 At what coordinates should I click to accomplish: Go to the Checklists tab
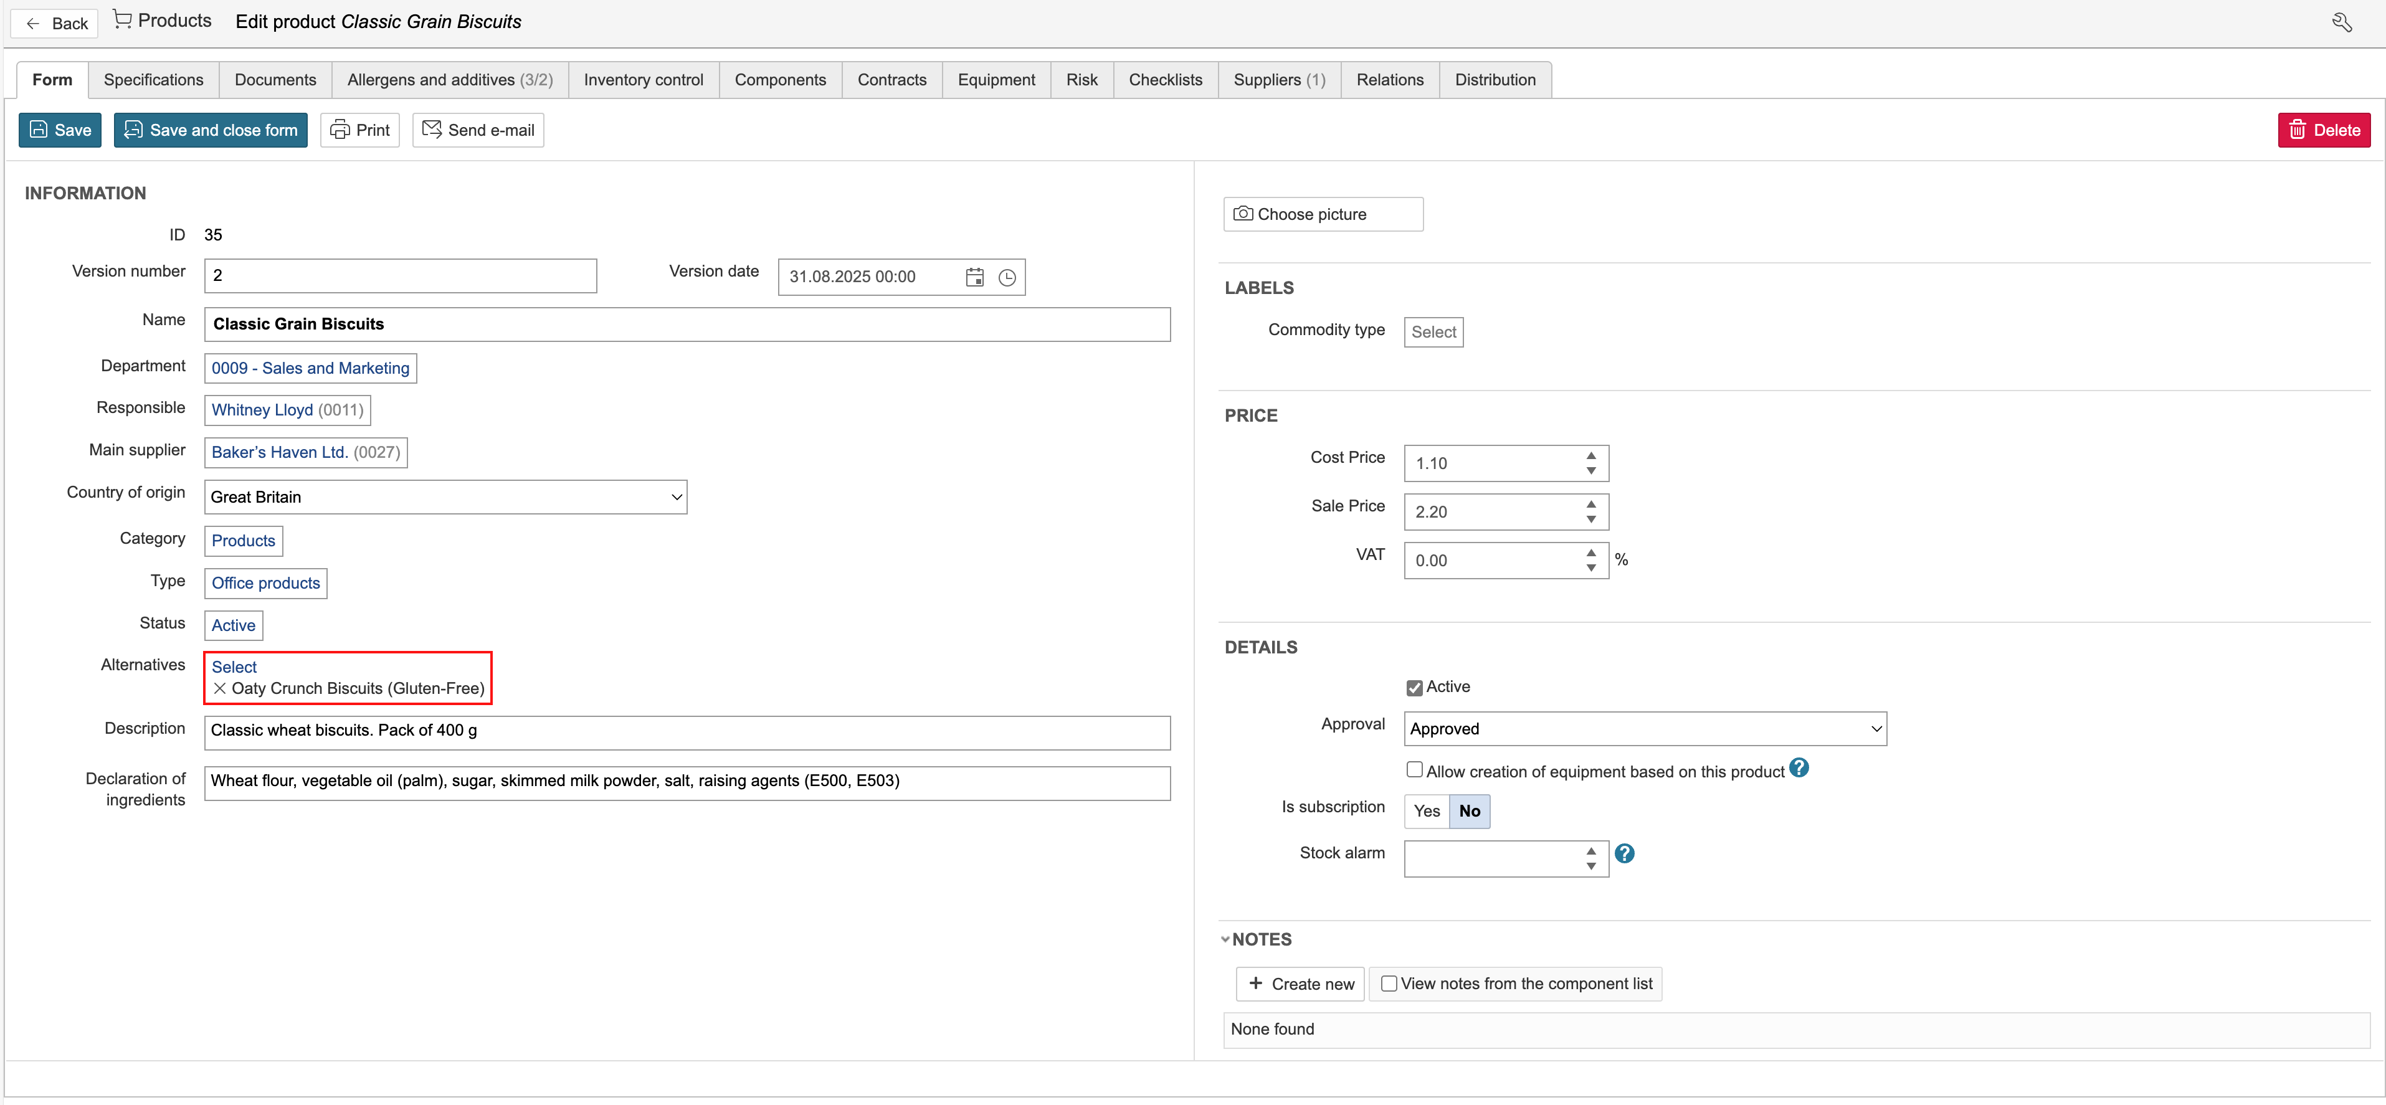pos(1165,80)
